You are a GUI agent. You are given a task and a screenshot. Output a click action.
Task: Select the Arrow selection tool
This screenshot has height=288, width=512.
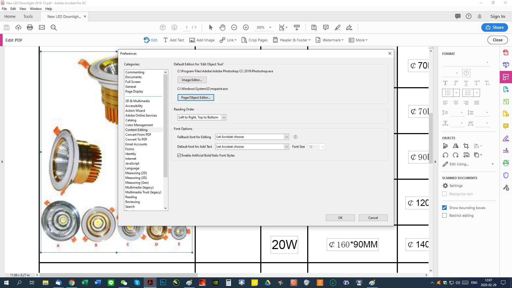click(x=211, y=27)
